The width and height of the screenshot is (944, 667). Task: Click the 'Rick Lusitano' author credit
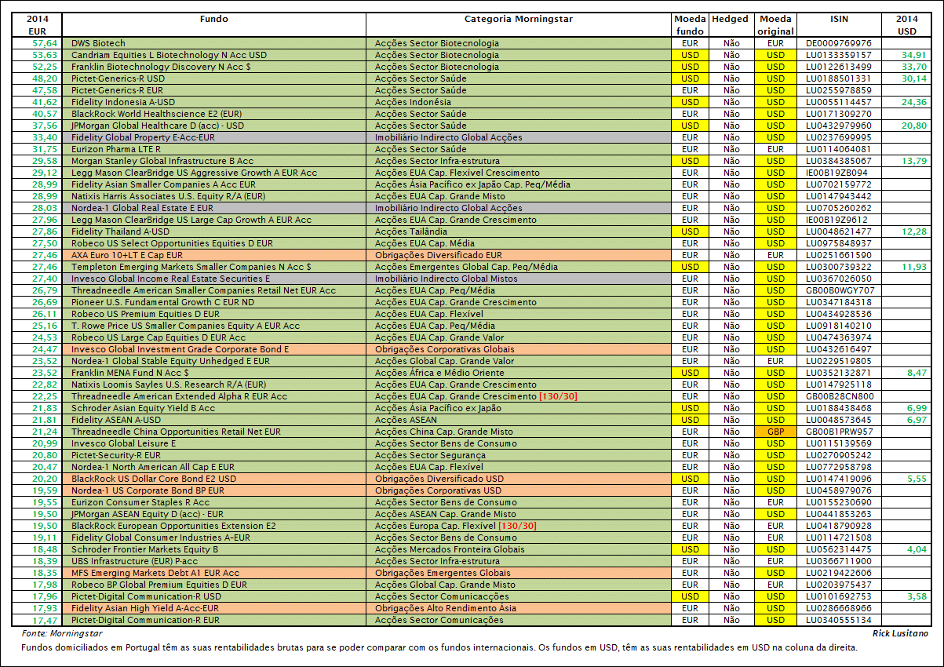click(x=900, y=633)
